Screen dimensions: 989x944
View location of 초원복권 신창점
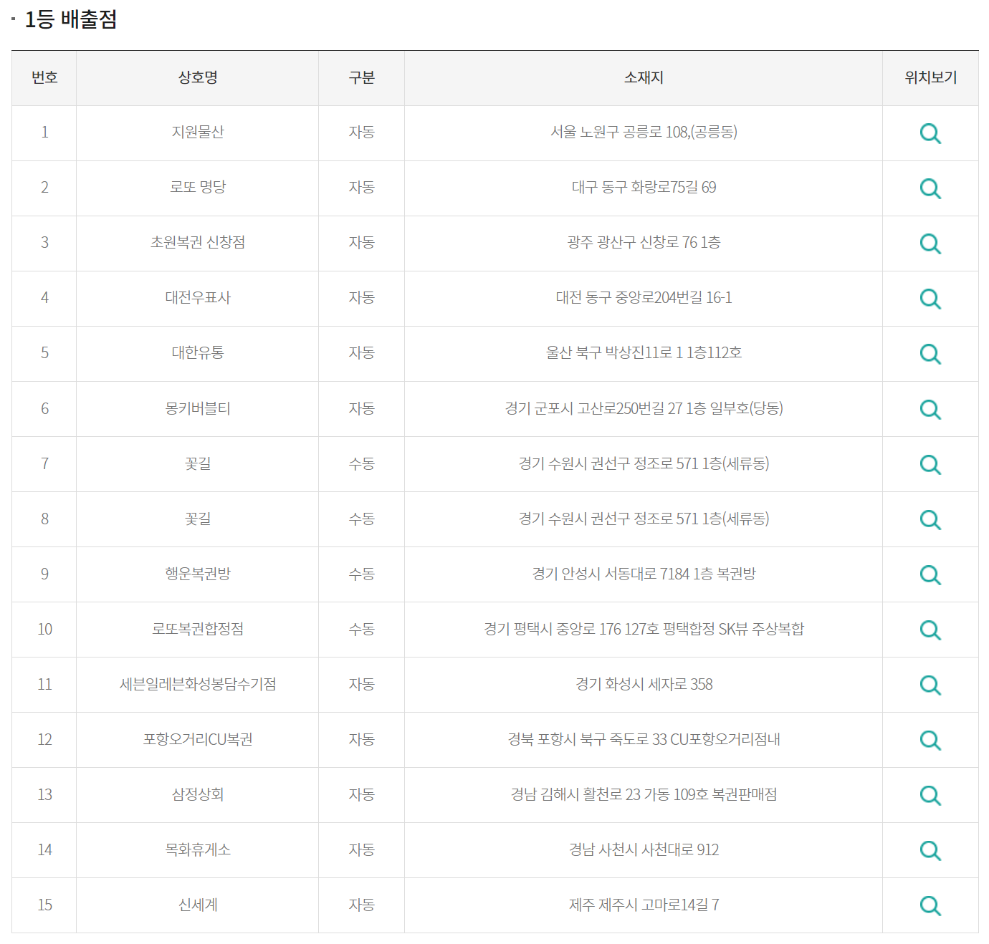point(930,244)
